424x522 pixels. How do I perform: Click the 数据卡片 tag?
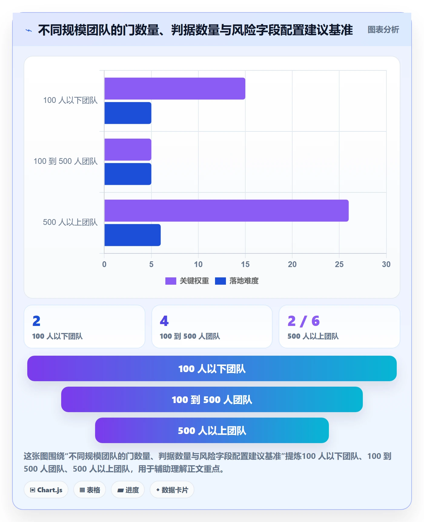tap(172, 490)
